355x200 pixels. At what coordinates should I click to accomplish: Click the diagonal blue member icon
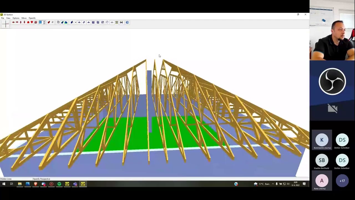[84, 22]
